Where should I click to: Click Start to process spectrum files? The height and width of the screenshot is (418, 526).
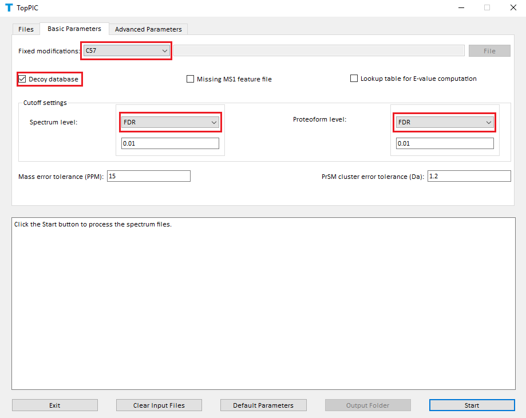[472, 405]
